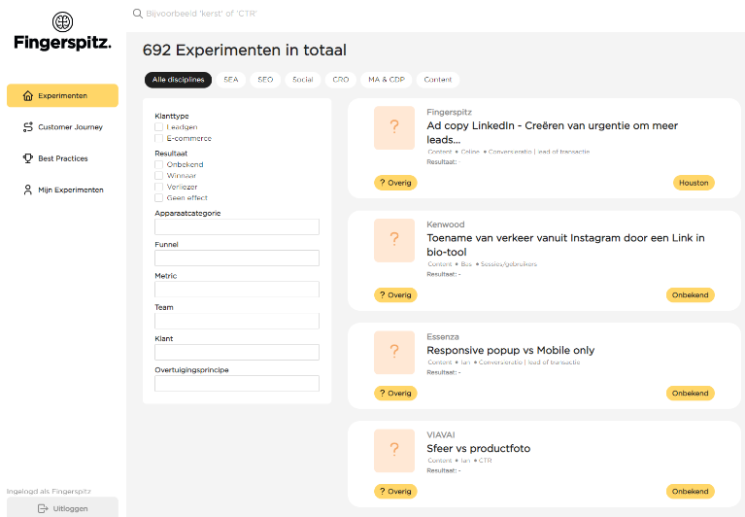
Task: Click the '692 Experimenten in totaal' heading
Action: pos(245,50)
